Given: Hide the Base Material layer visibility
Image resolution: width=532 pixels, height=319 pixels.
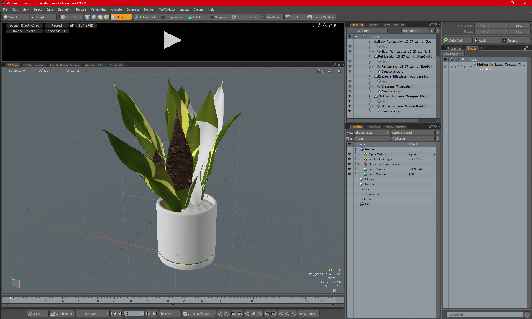Looking at the screenshot, I should 349,174.
